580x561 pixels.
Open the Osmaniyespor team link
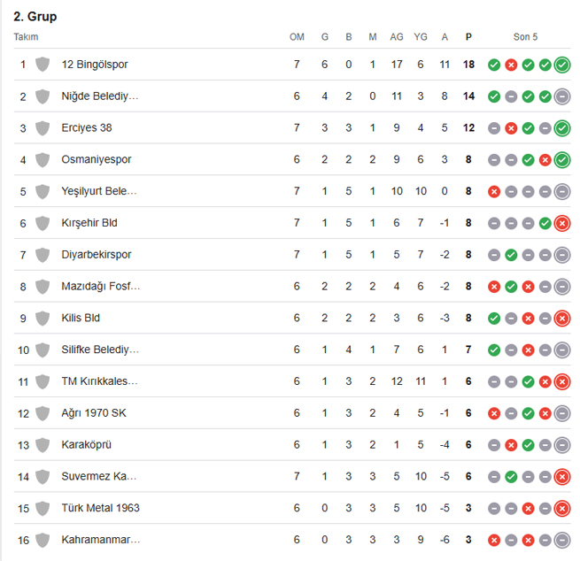97,160
